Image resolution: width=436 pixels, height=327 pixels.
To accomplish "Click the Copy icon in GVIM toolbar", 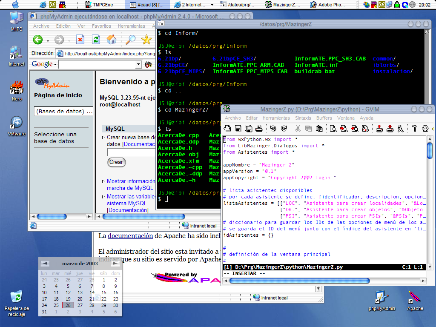I will click(x=308, y=128).
